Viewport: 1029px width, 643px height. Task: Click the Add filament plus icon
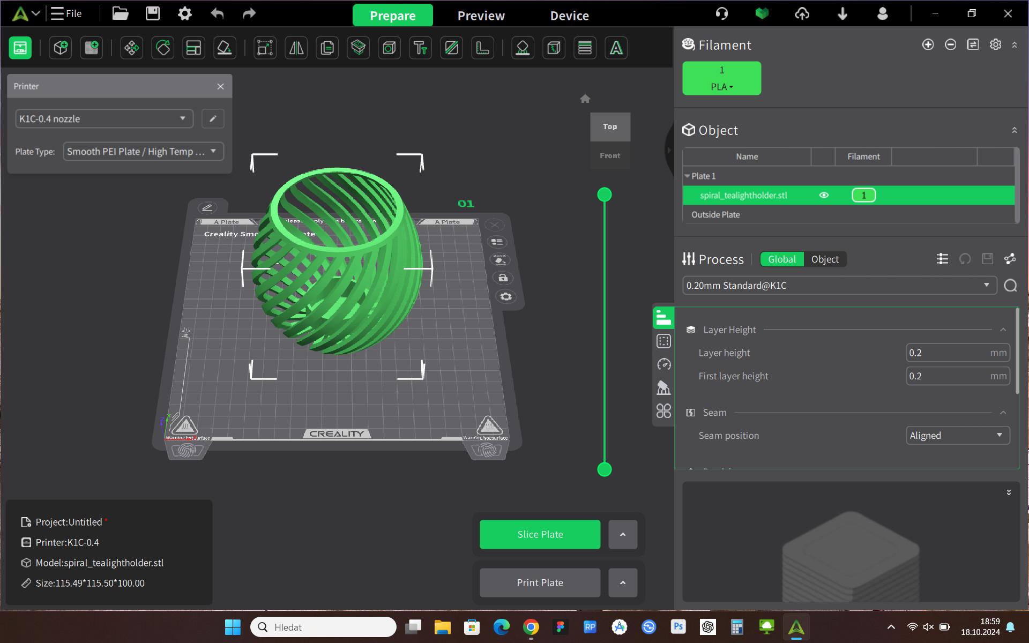[x=928, y=44]
